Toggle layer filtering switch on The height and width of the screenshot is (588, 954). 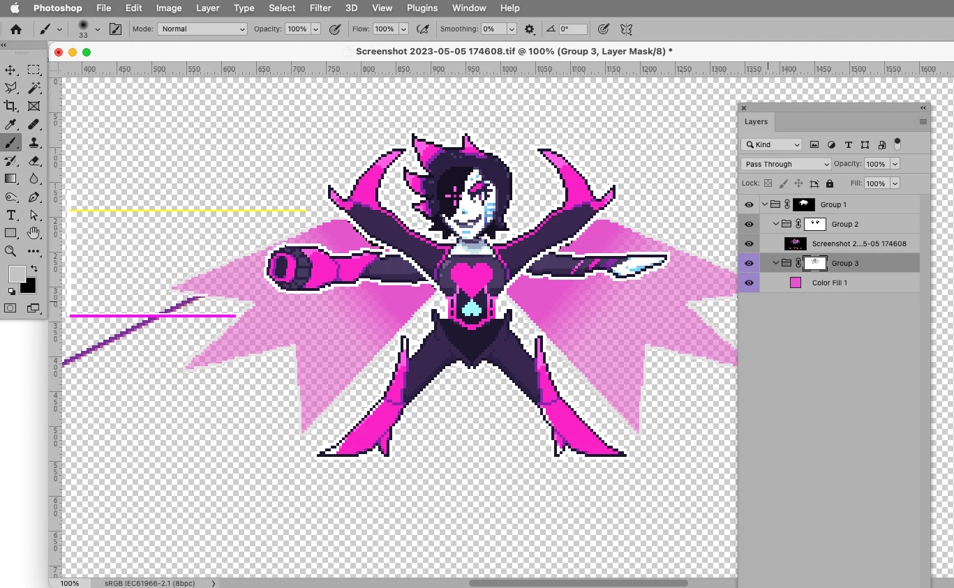(897, 144)
